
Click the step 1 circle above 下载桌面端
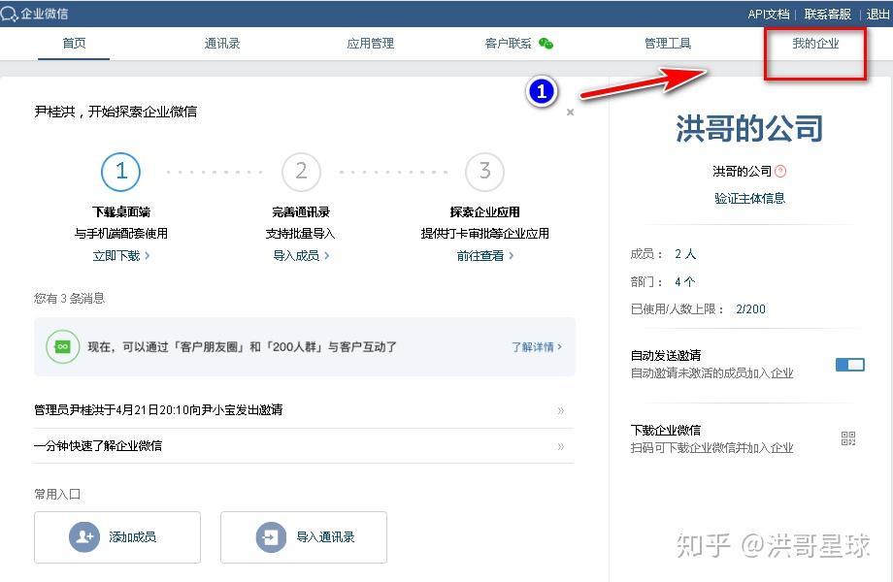(x=121, y=172)
